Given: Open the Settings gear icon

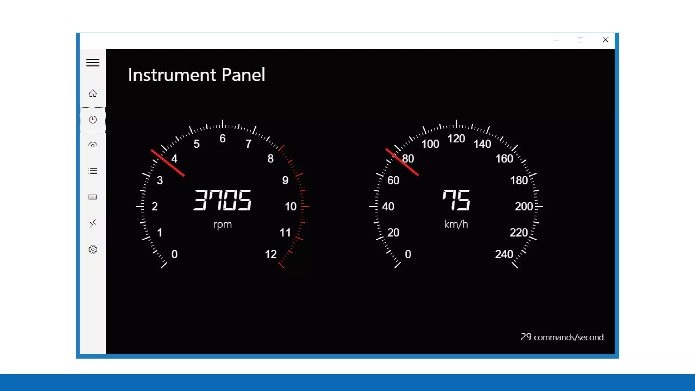Looking at the screenshot, I should click(x=93, y=249).
